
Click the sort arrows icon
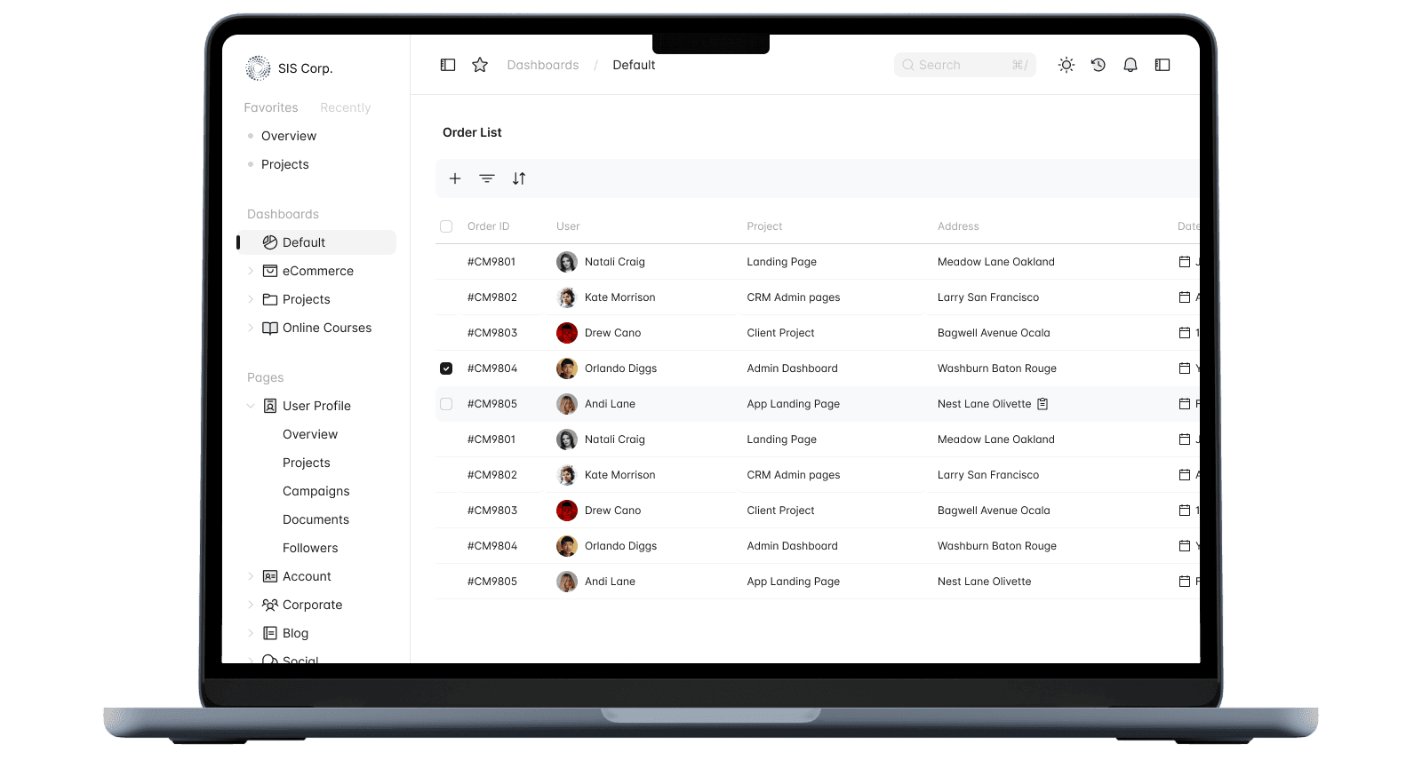(519, 178)
